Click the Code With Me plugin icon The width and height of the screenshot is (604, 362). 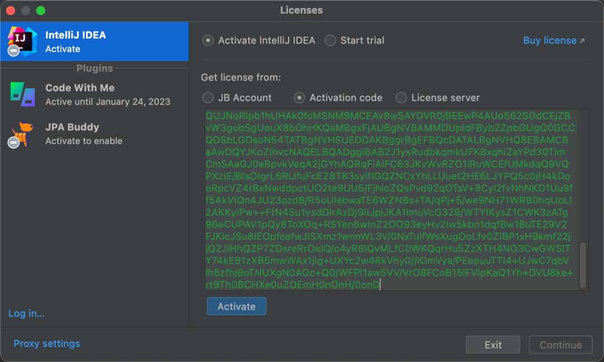(23, 94)
